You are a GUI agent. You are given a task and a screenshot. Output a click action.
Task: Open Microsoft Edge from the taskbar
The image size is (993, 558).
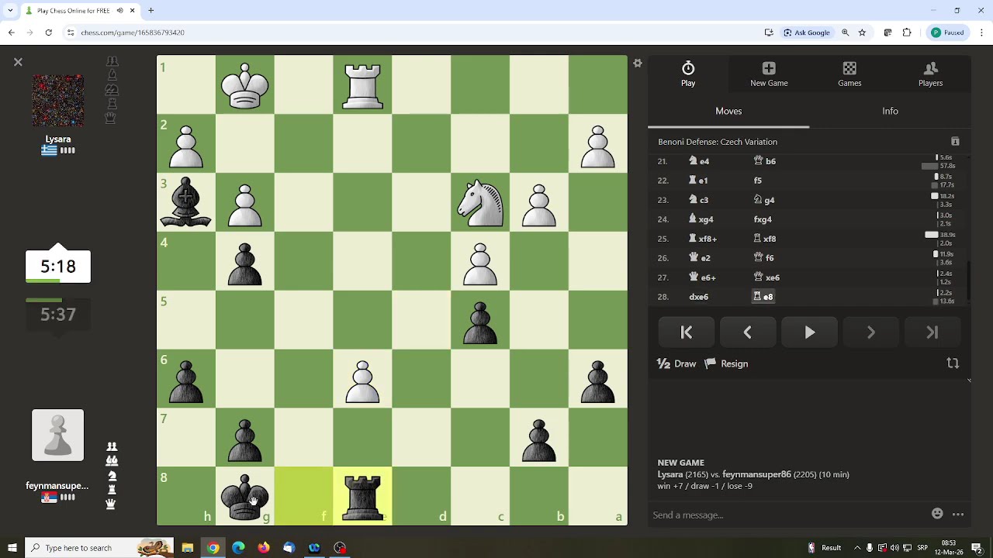click(x=238, y=548)
